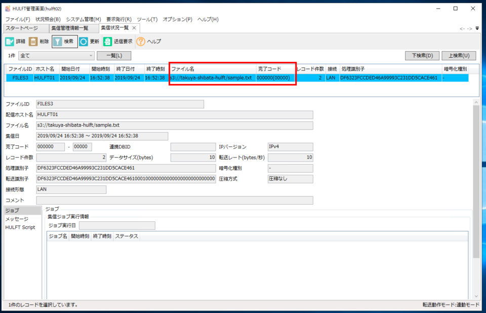Click the HULFT app icon in the title bar

click(8, 9)
